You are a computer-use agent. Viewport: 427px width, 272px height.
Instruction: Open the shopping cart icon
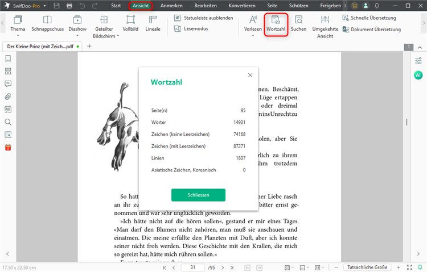[x=354, y=6]
